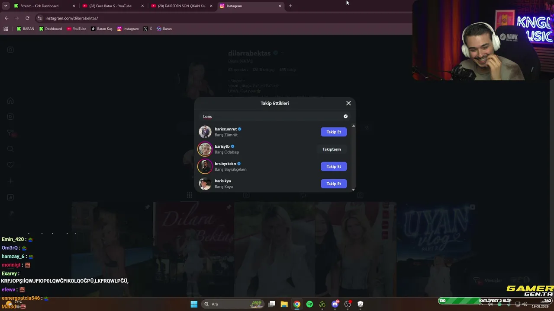Open the BARAN Kick bookmark
The height and width of the screenshot is (311, 554).
pyautogui.click(x=25, y=29)
